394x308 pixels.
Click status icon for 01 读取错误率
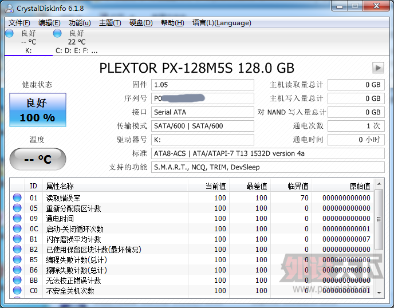pos(17,198)
